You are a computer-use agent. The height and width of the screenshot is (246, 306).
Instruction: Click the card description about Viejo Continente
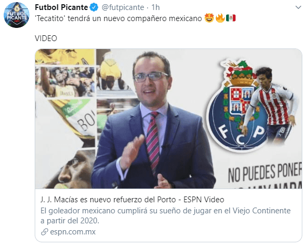tap(166, 215)
